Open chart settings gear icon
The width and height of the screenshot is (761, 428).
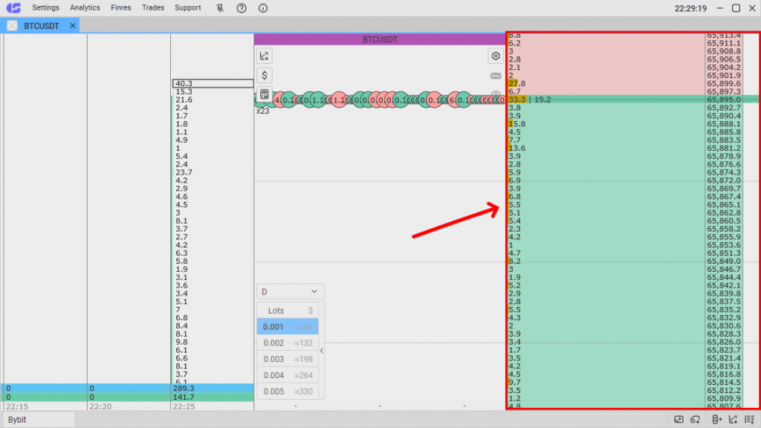point(496,56)
